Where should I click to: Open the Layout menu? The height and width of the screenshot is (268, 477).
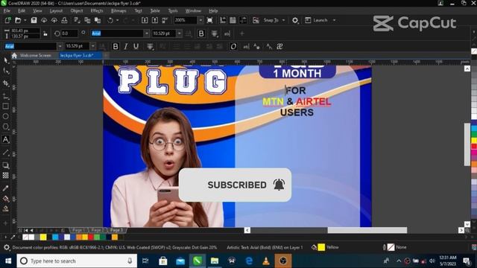[56, 10]
